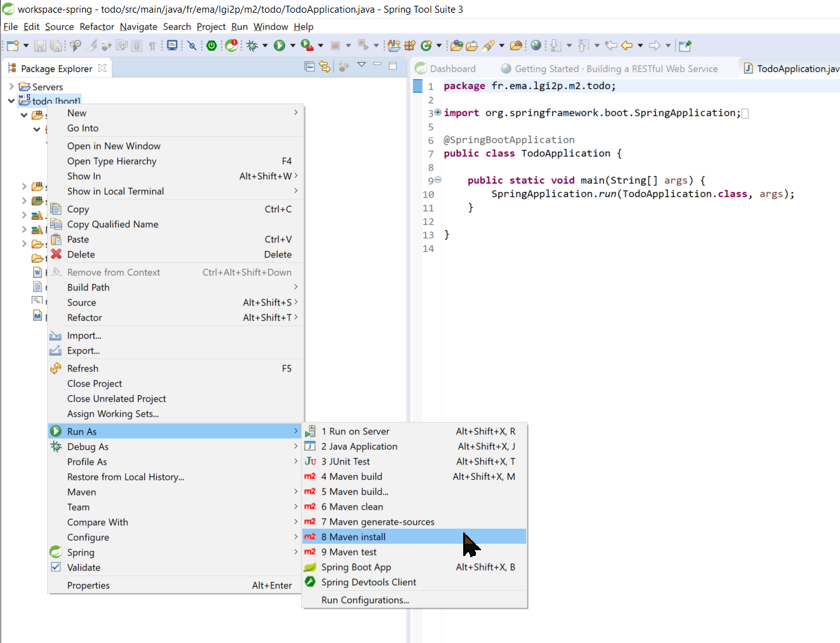840x643 pixels.
Task: Click the red Delete X icon in menu
Action: (x=56, y=254)
